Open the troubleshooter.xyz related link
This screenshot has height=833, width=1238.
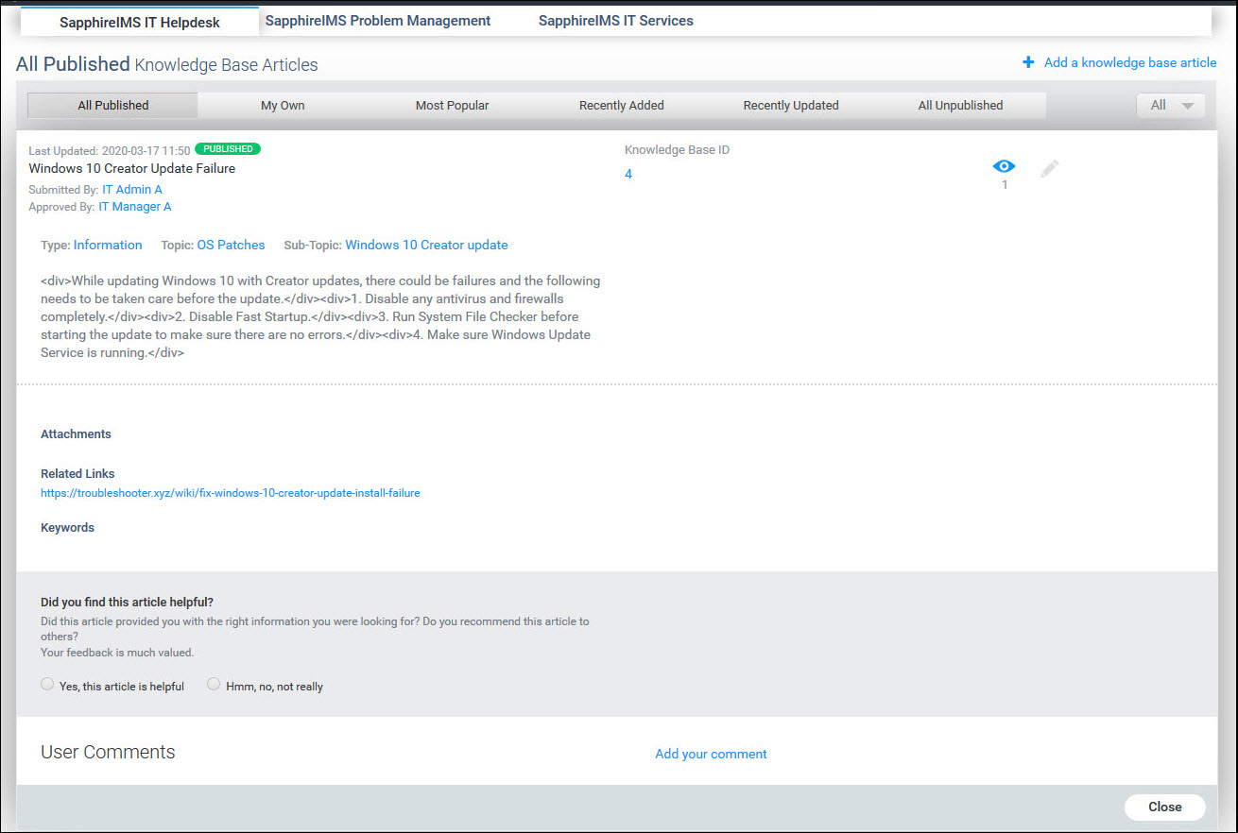pos(231,493)
